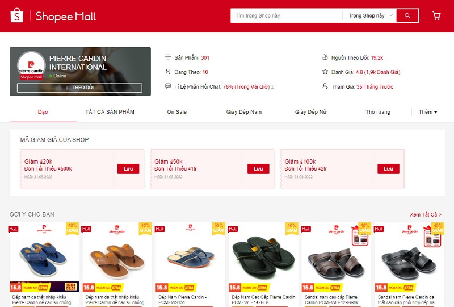Save the Giảm ₫100k voucher with Lưu
This screenshot has height=307, width=454.
tap(388, 169)
